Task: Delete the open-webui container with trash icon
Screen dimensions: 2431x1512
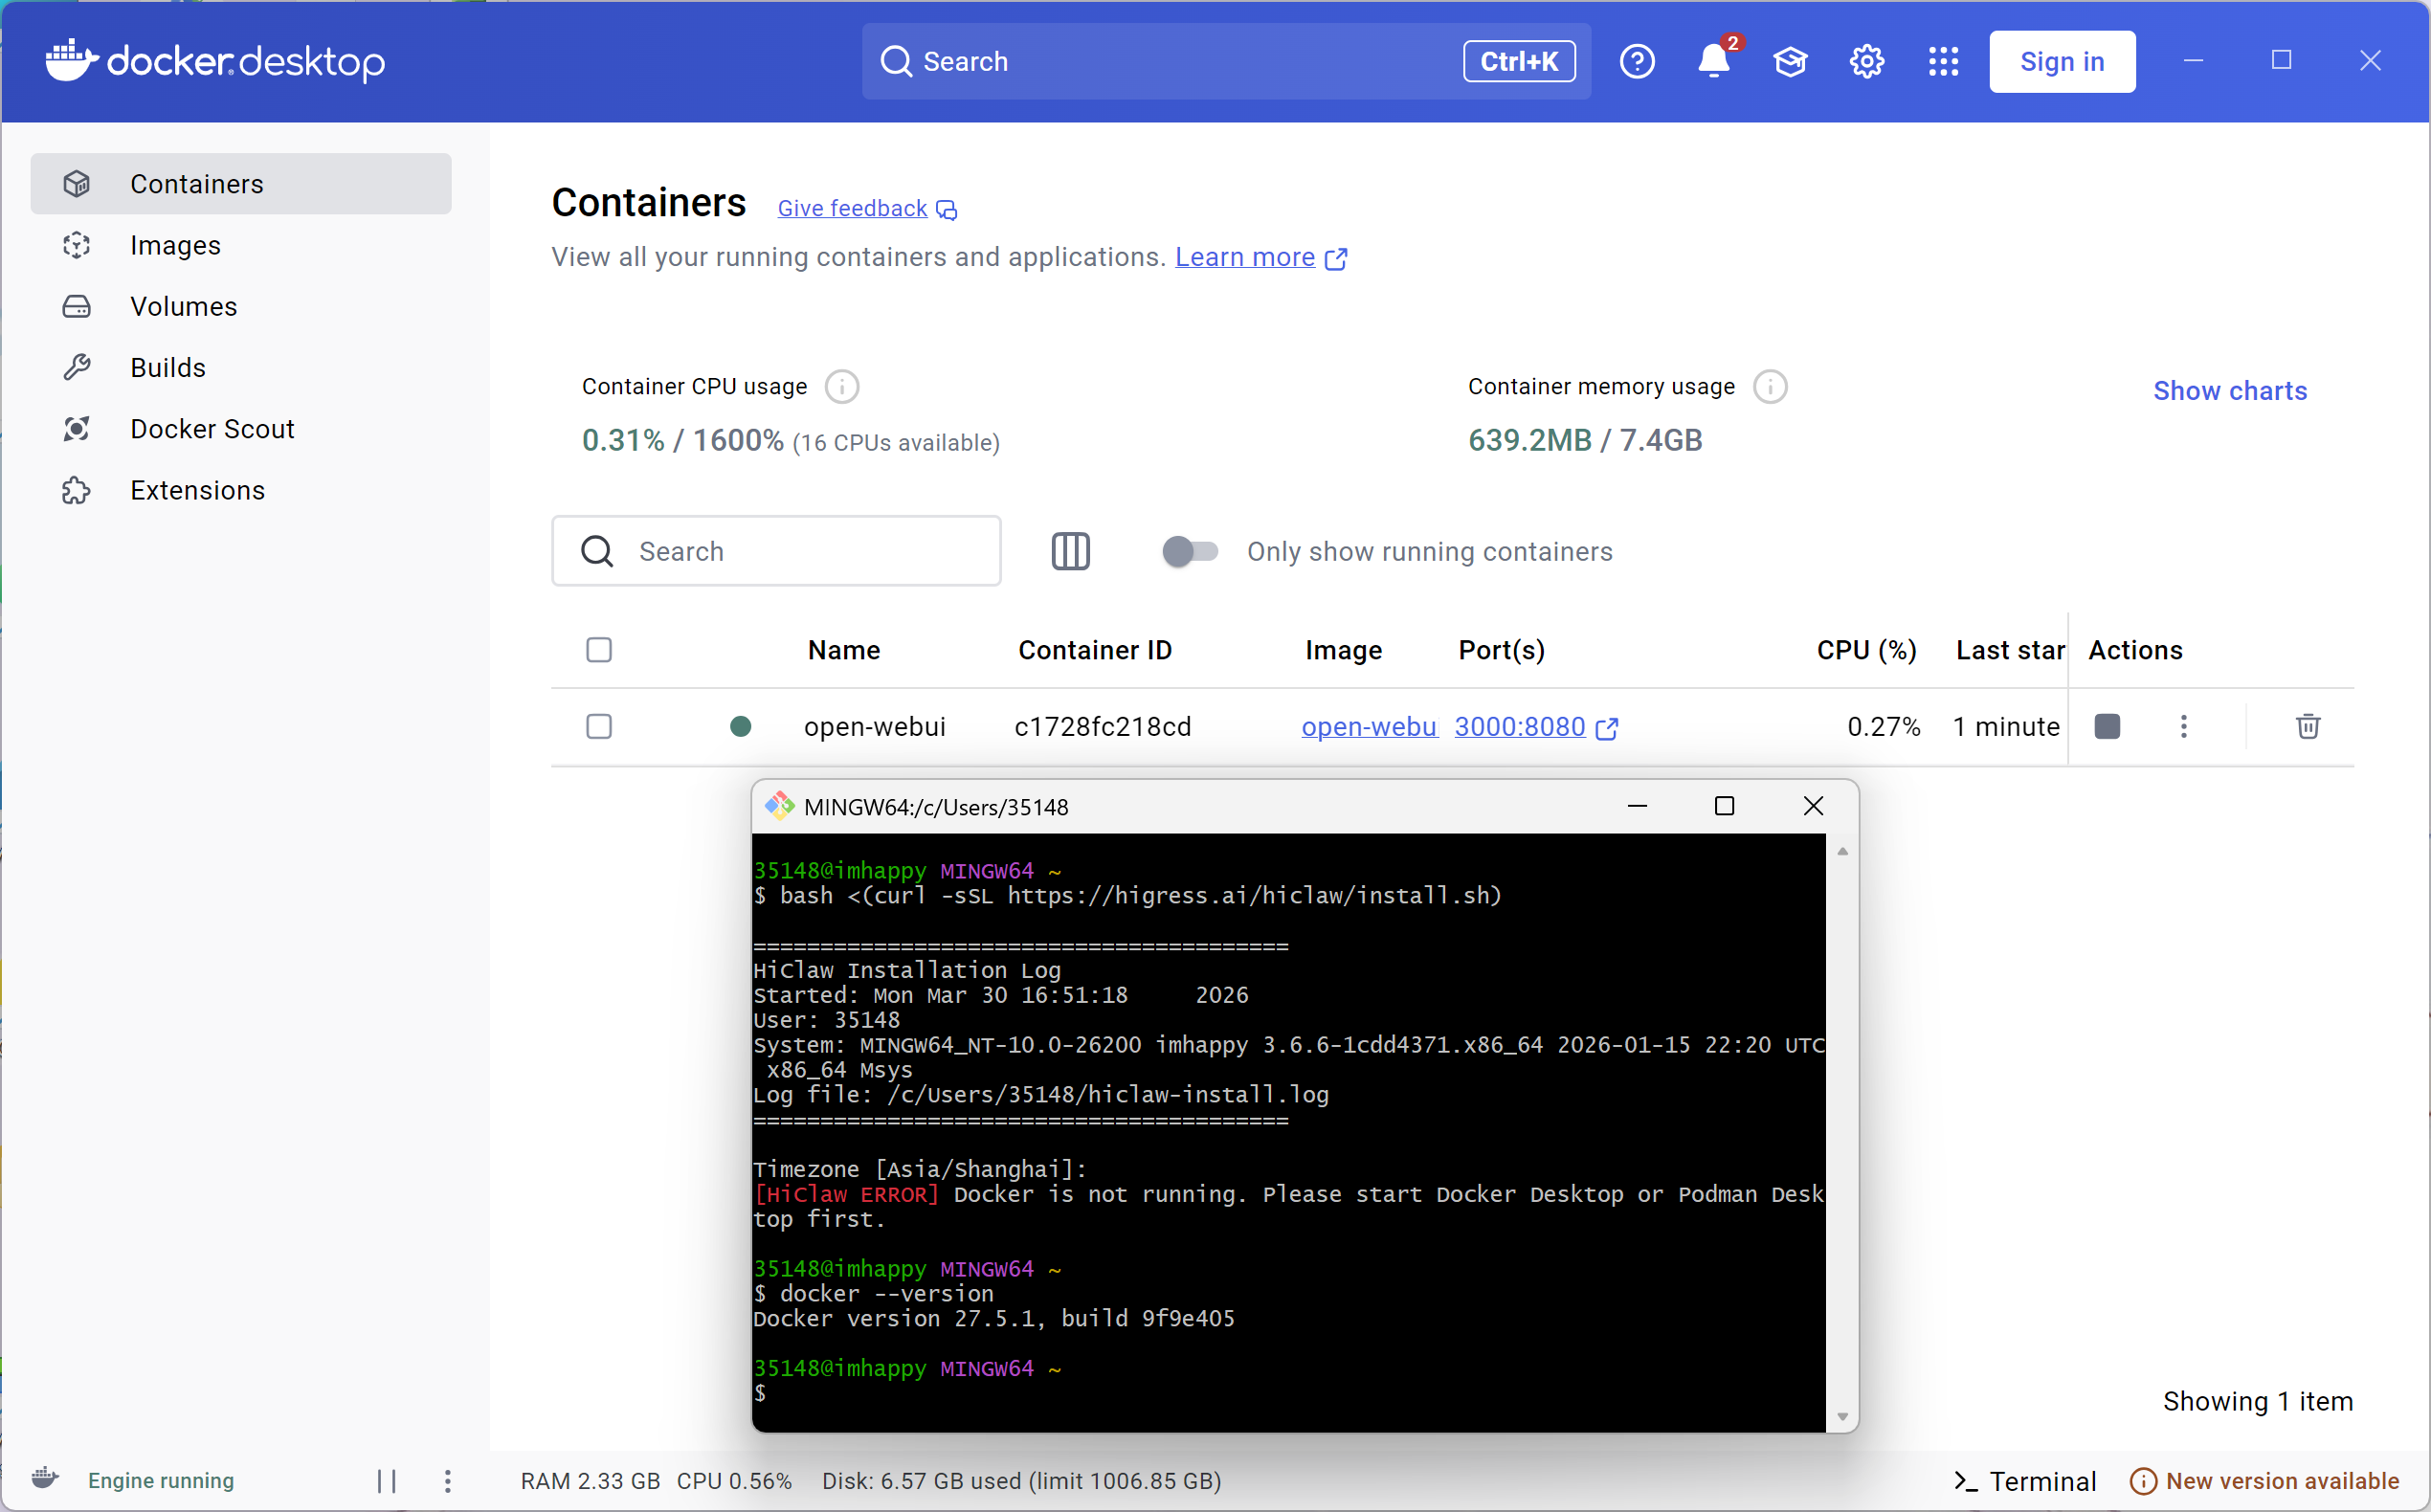Action: tap(2308, 726)
